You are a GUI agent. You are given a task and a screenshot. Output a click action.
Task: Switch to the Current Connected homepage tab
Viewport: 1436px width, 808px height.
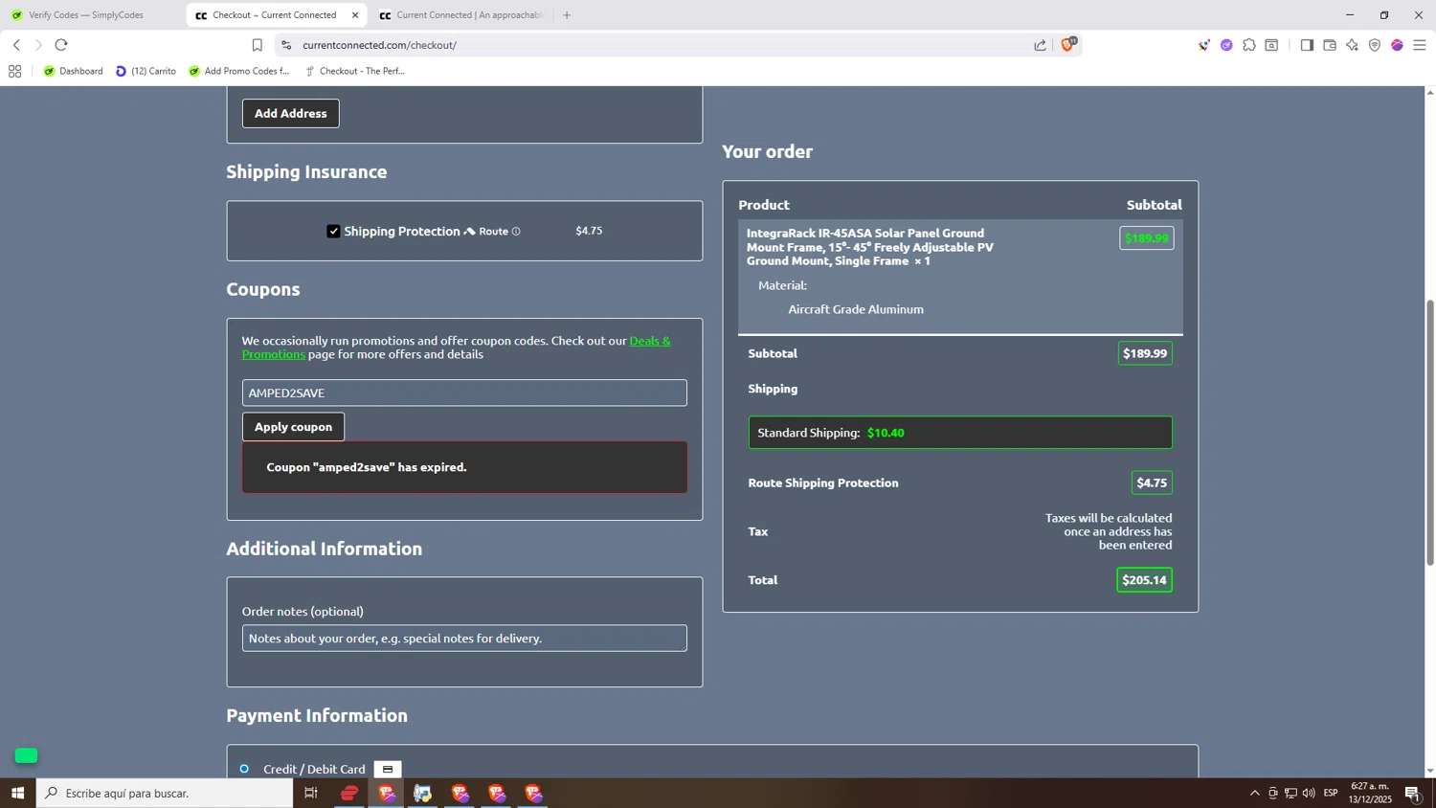click(x=461, y=15)
